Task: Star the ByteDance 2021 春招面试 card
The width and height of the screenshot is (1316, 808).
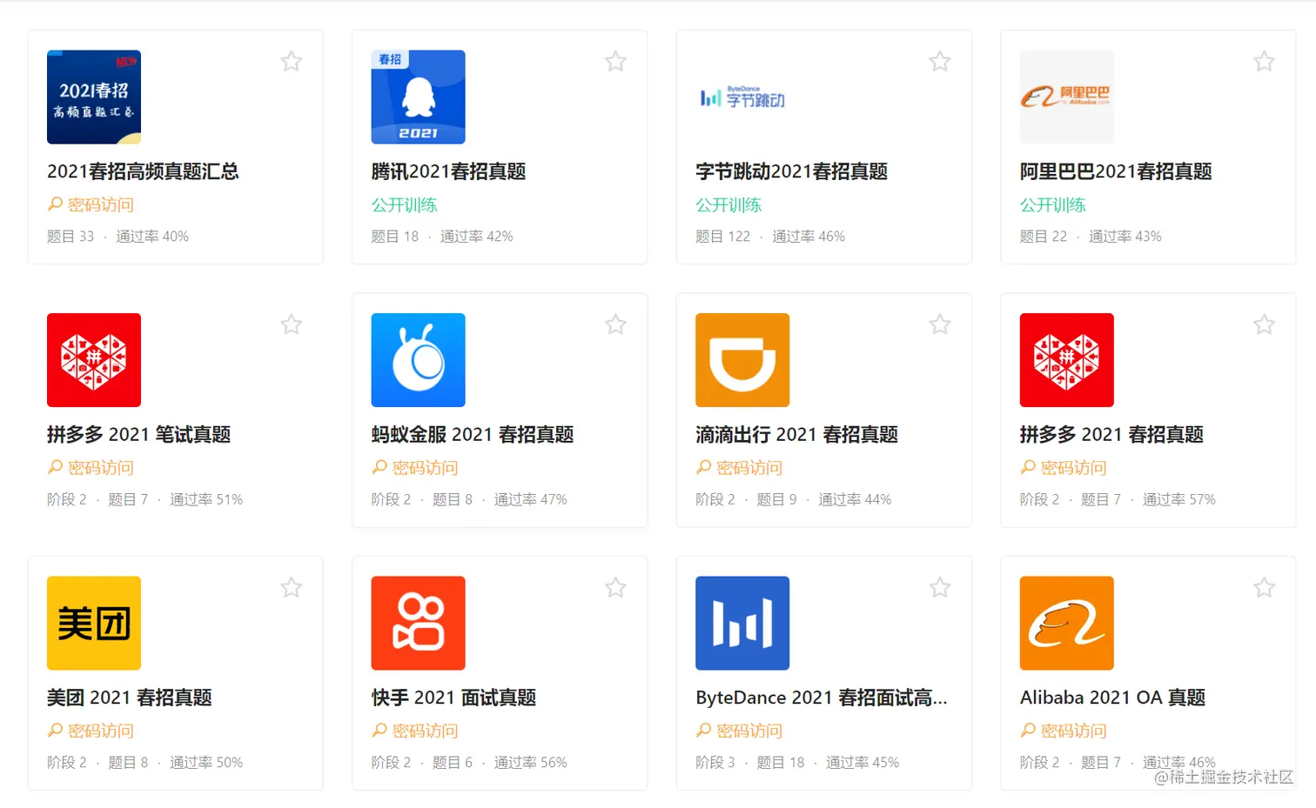Action: point(940,588)
